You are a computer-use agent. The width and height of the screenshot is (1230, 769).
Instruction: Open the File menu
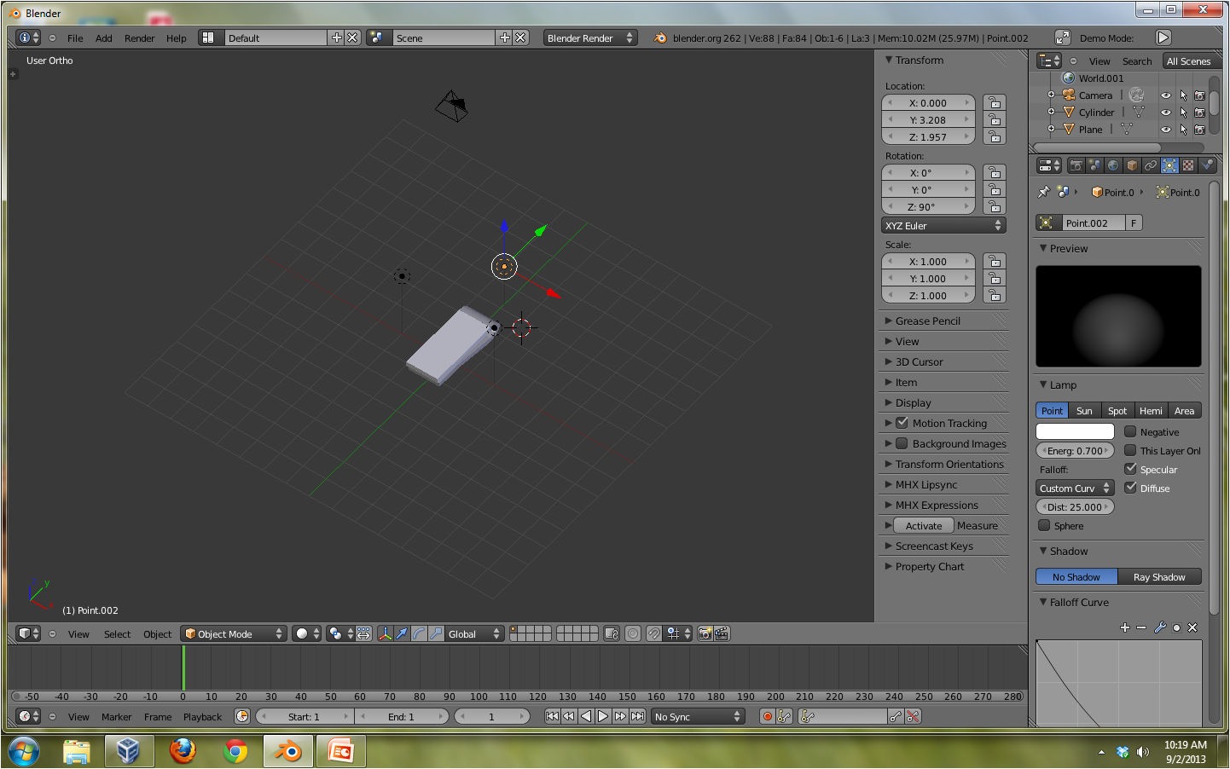(x=75, y=38)
